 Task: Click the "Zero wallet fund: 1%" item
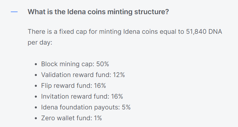pyautogui.click(x=71, y=118)
